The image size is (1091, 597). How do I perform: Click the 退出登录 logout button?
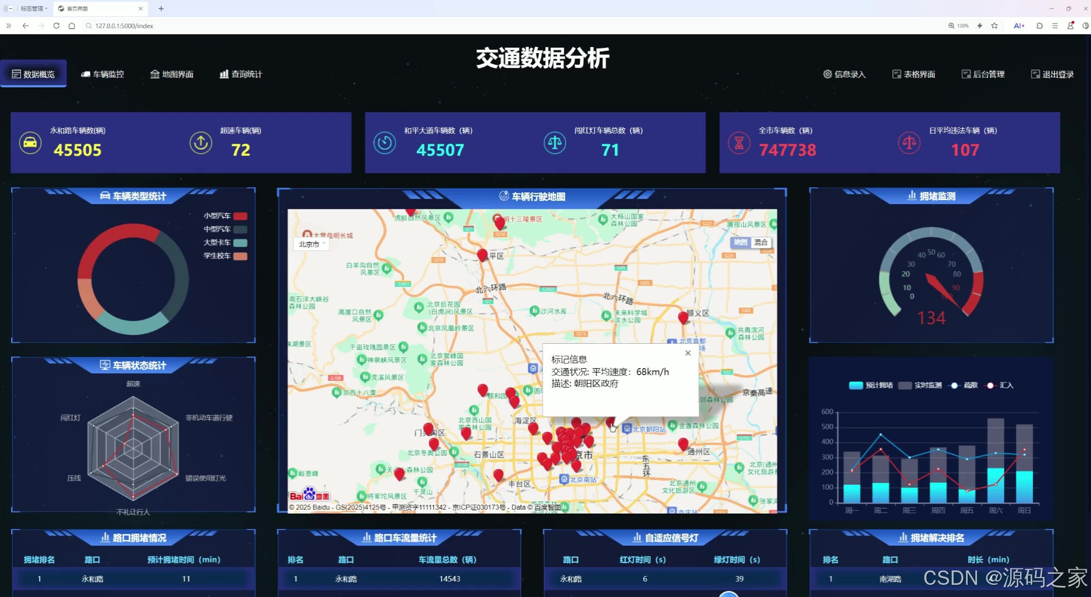pos(1051,74)
